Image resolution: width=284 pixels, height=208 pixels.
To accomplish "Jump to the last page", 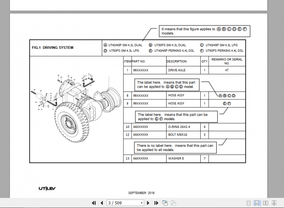I will (x=156, y=203).
